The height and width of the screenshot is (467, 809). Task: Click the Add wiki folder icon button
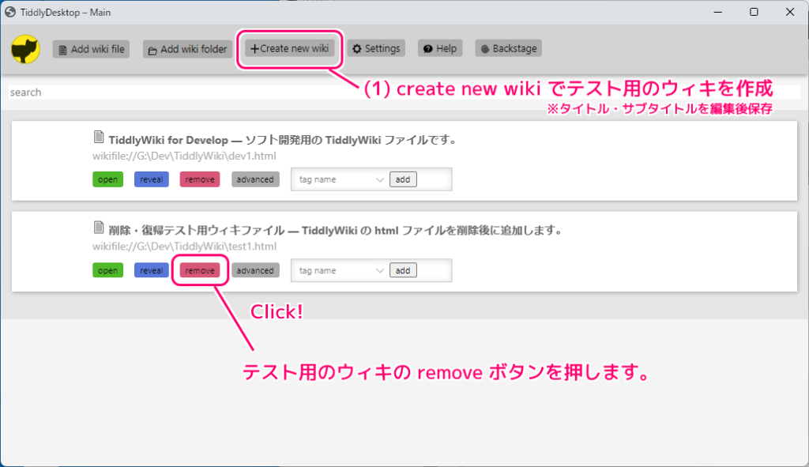click(186, 48)
